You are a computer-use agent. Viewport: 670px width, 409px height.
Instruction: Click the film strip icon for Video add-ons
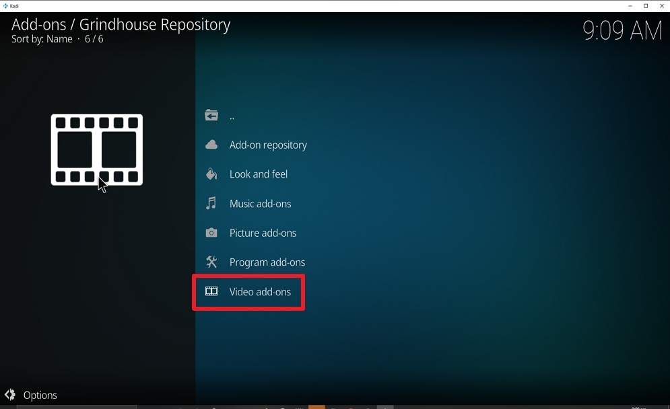211,291
